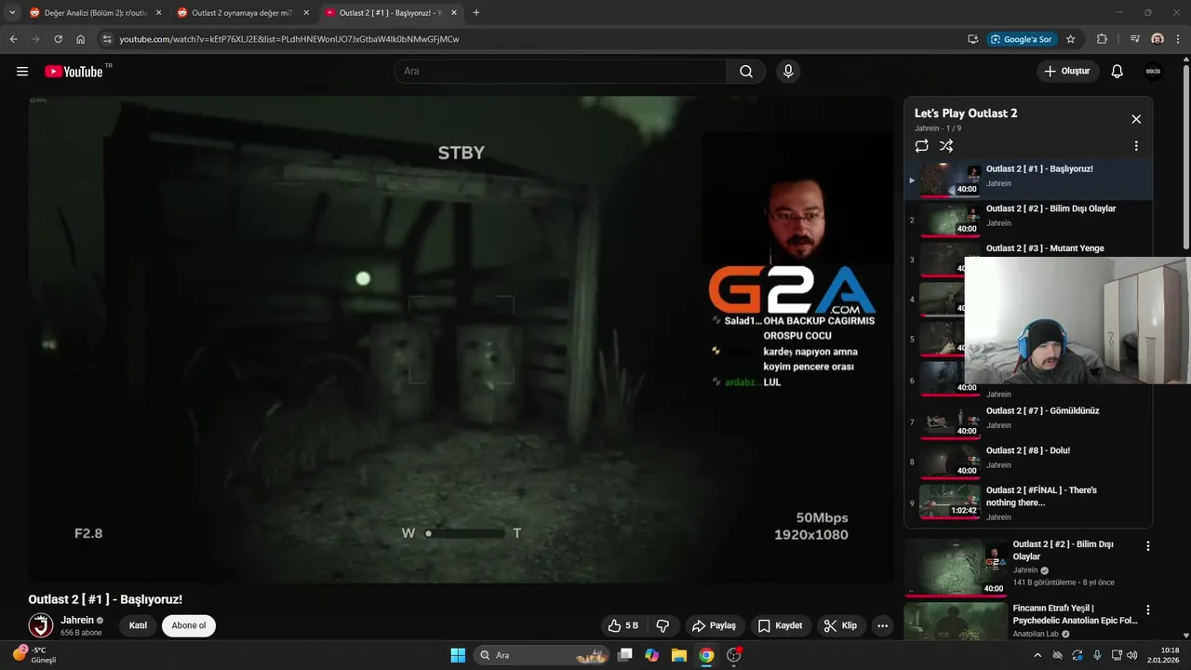Show hidden system tray icons chevron

(x=1037, y=655)
